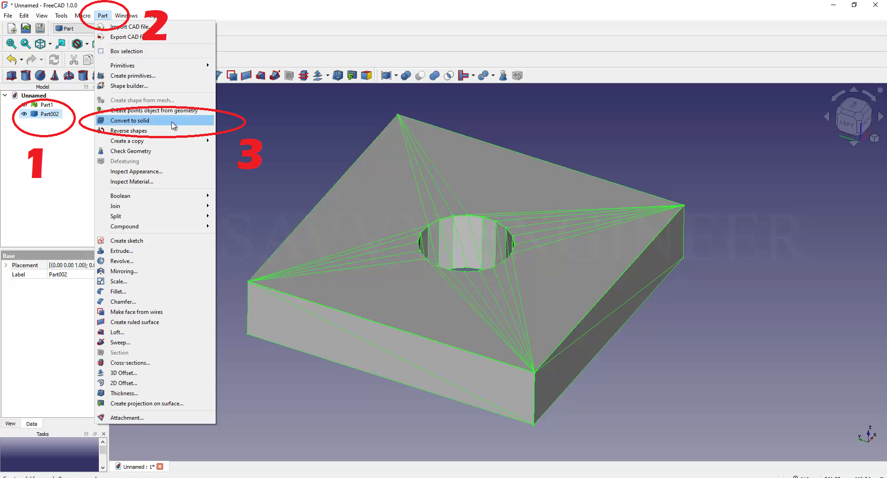Click the Create Torus primitive icon
887x478 pixels.
(69, 75)
